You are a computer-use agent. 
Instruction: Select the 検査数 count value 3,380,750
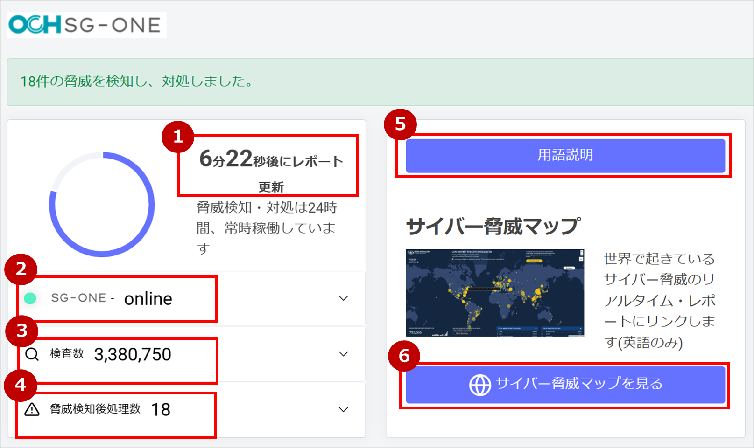tap(133, 354)
